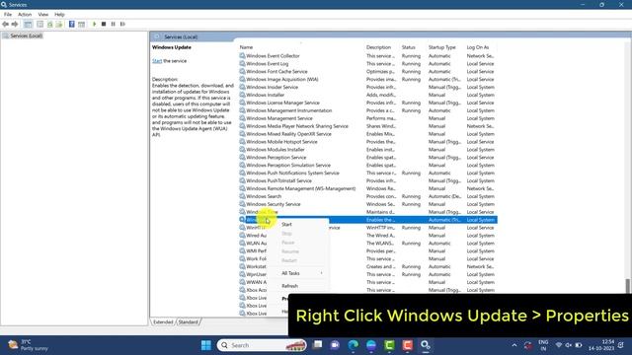Open Microsoft Edge from the taskbar
Screen dimensions: 632x355
click(354, 345)
